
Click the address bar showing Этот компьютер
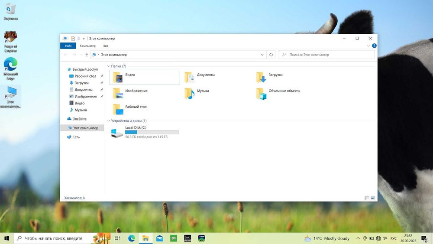click(178, 55)
